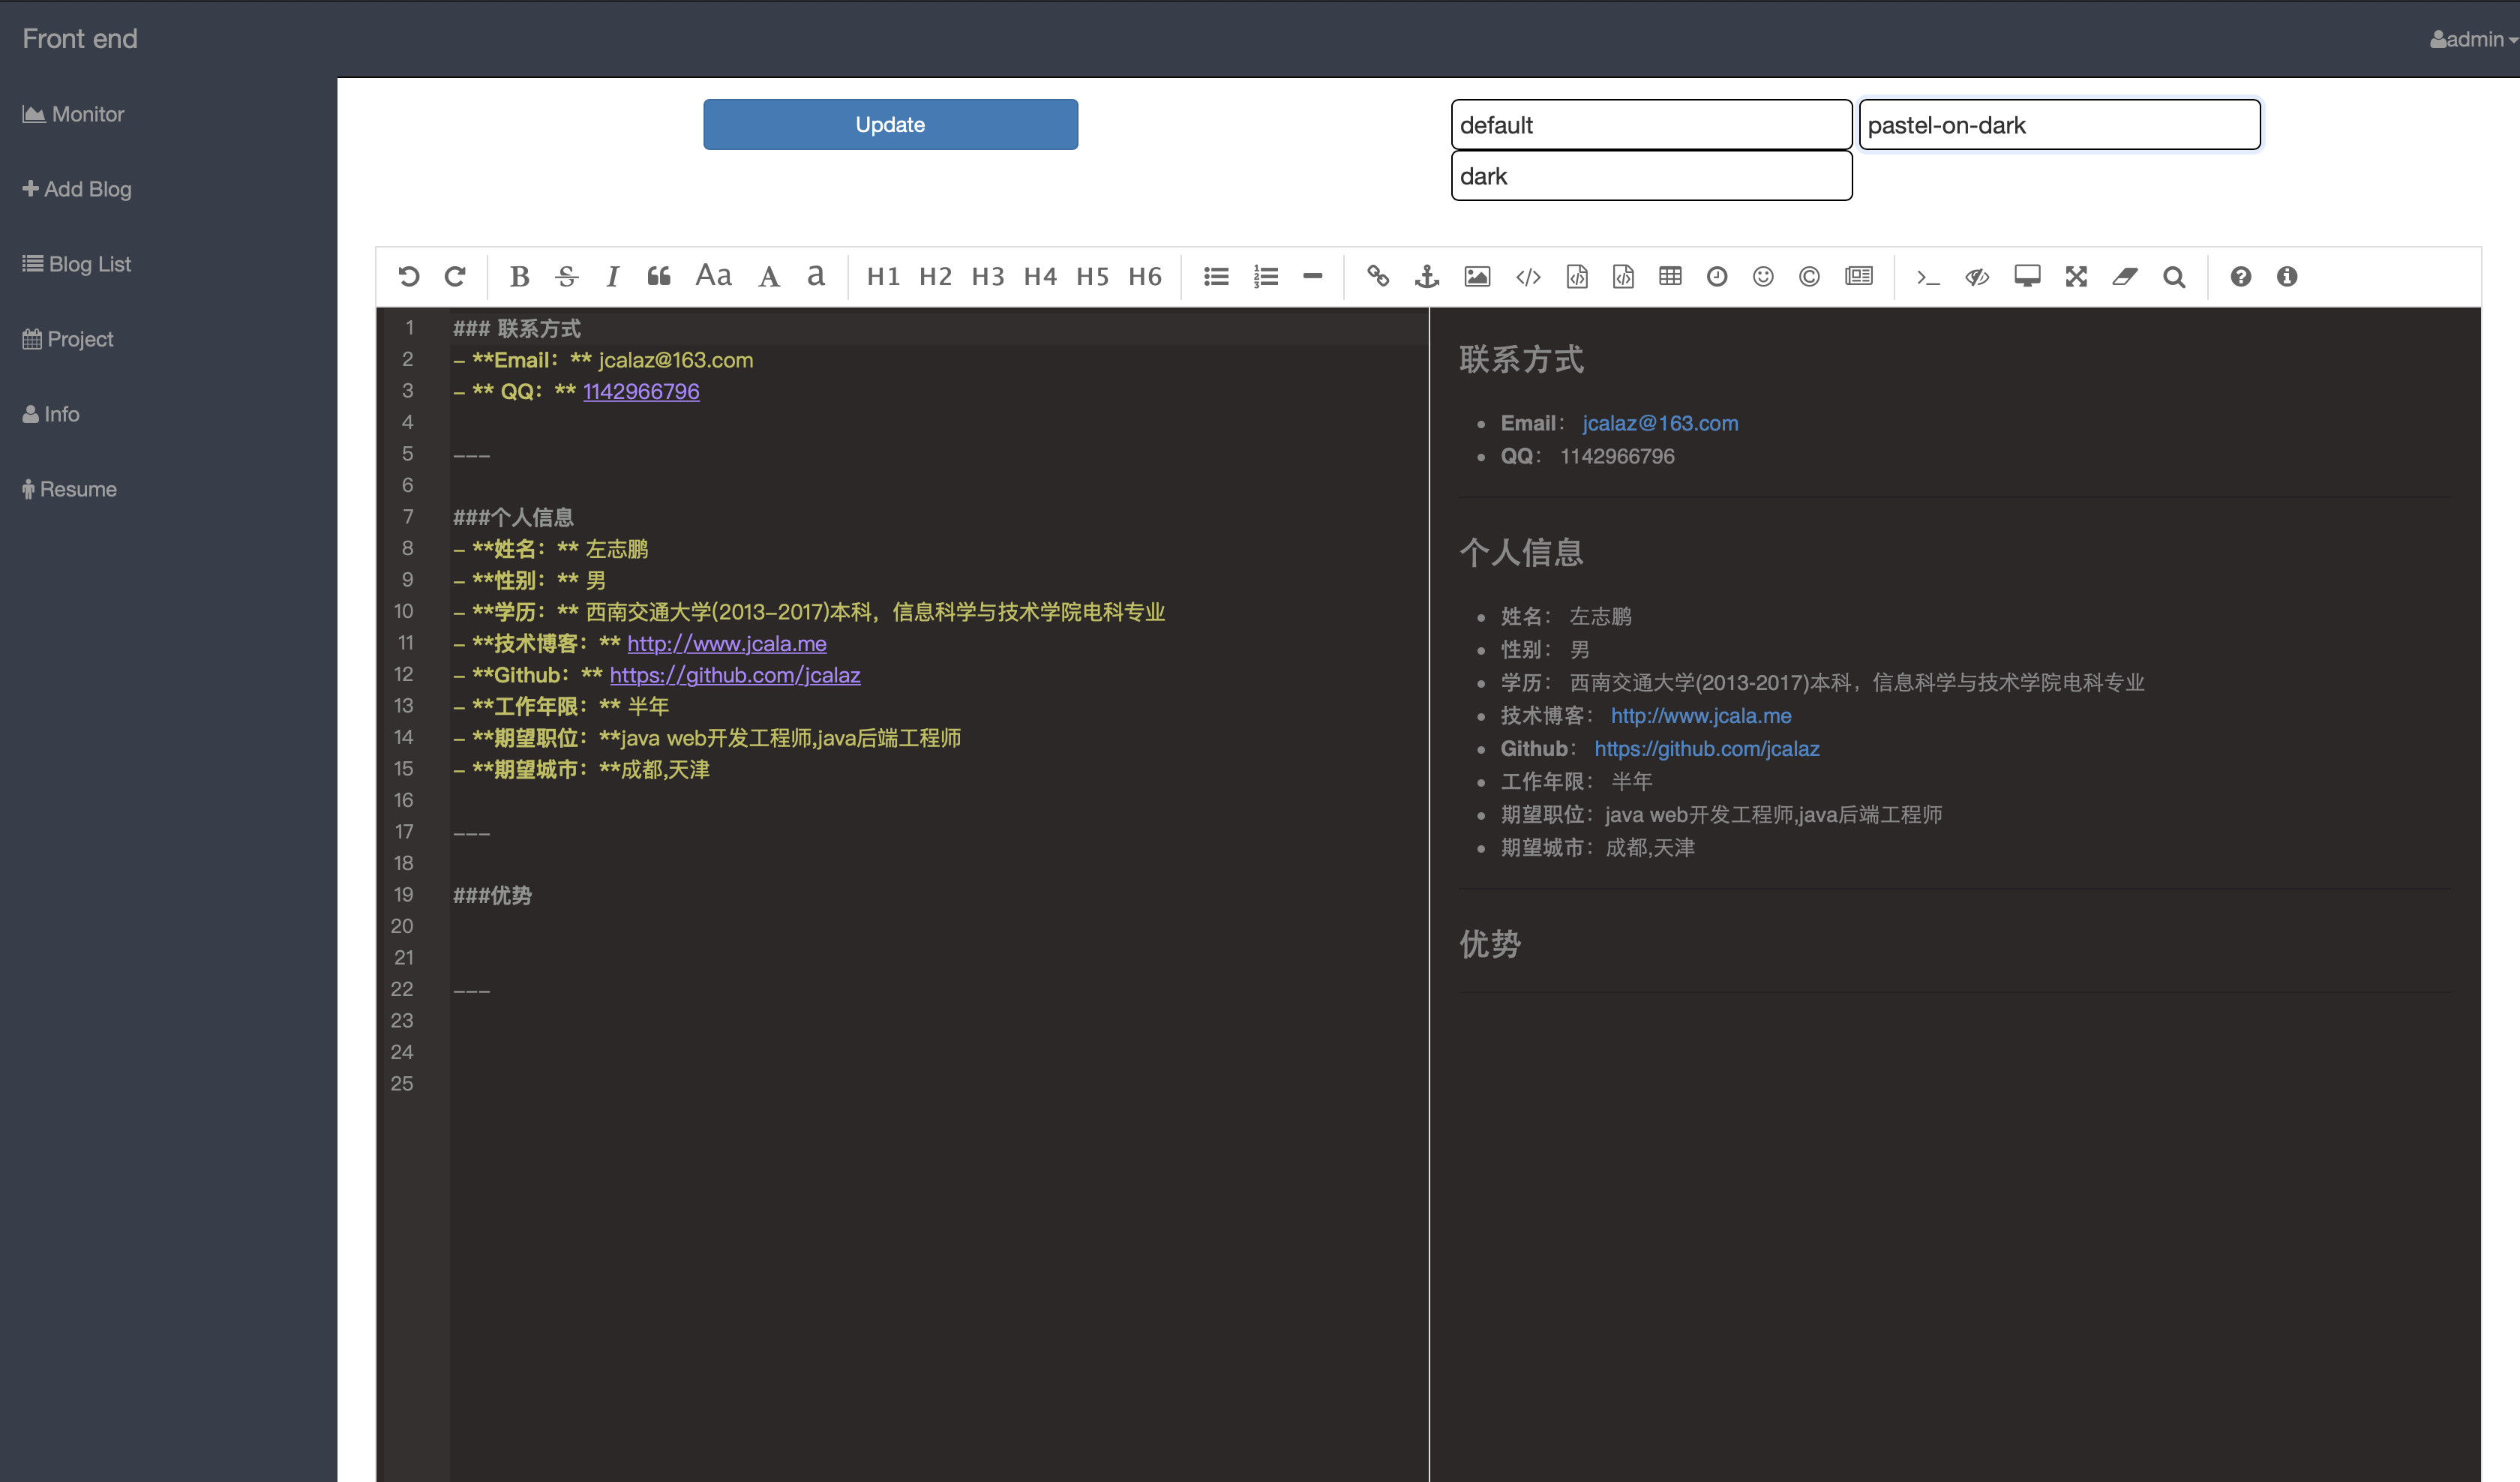Toggle bold formatting in the editor
Viewport: 2520px width, 1482px height.
pyautogui.click(x=519, y=276)
